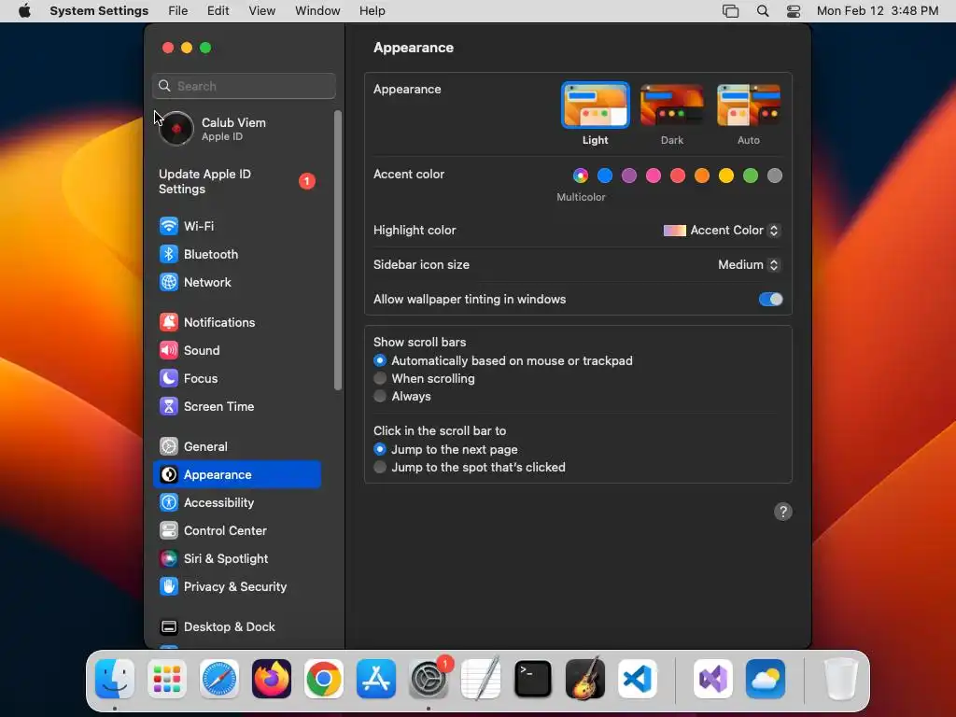Click the help question mark button

783,512
